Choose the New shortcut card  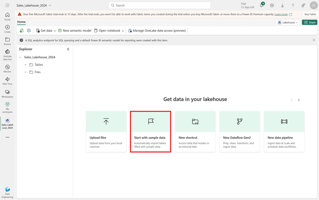[195, 132]
